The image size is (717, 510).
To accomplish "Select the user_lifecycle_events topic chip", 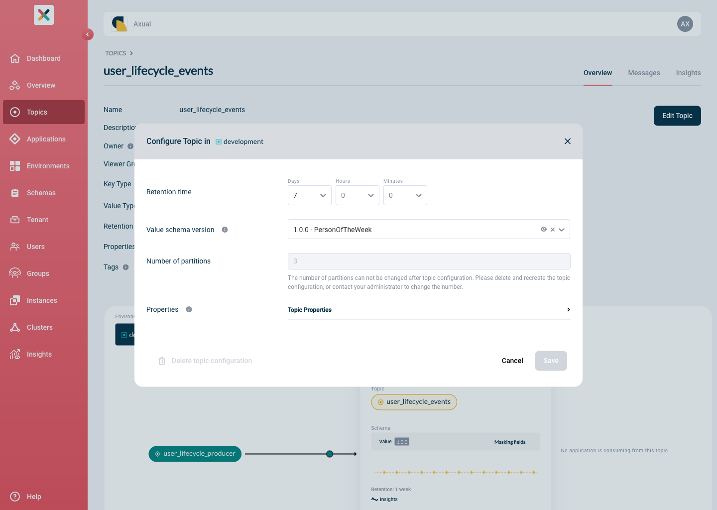I will 414,402.
